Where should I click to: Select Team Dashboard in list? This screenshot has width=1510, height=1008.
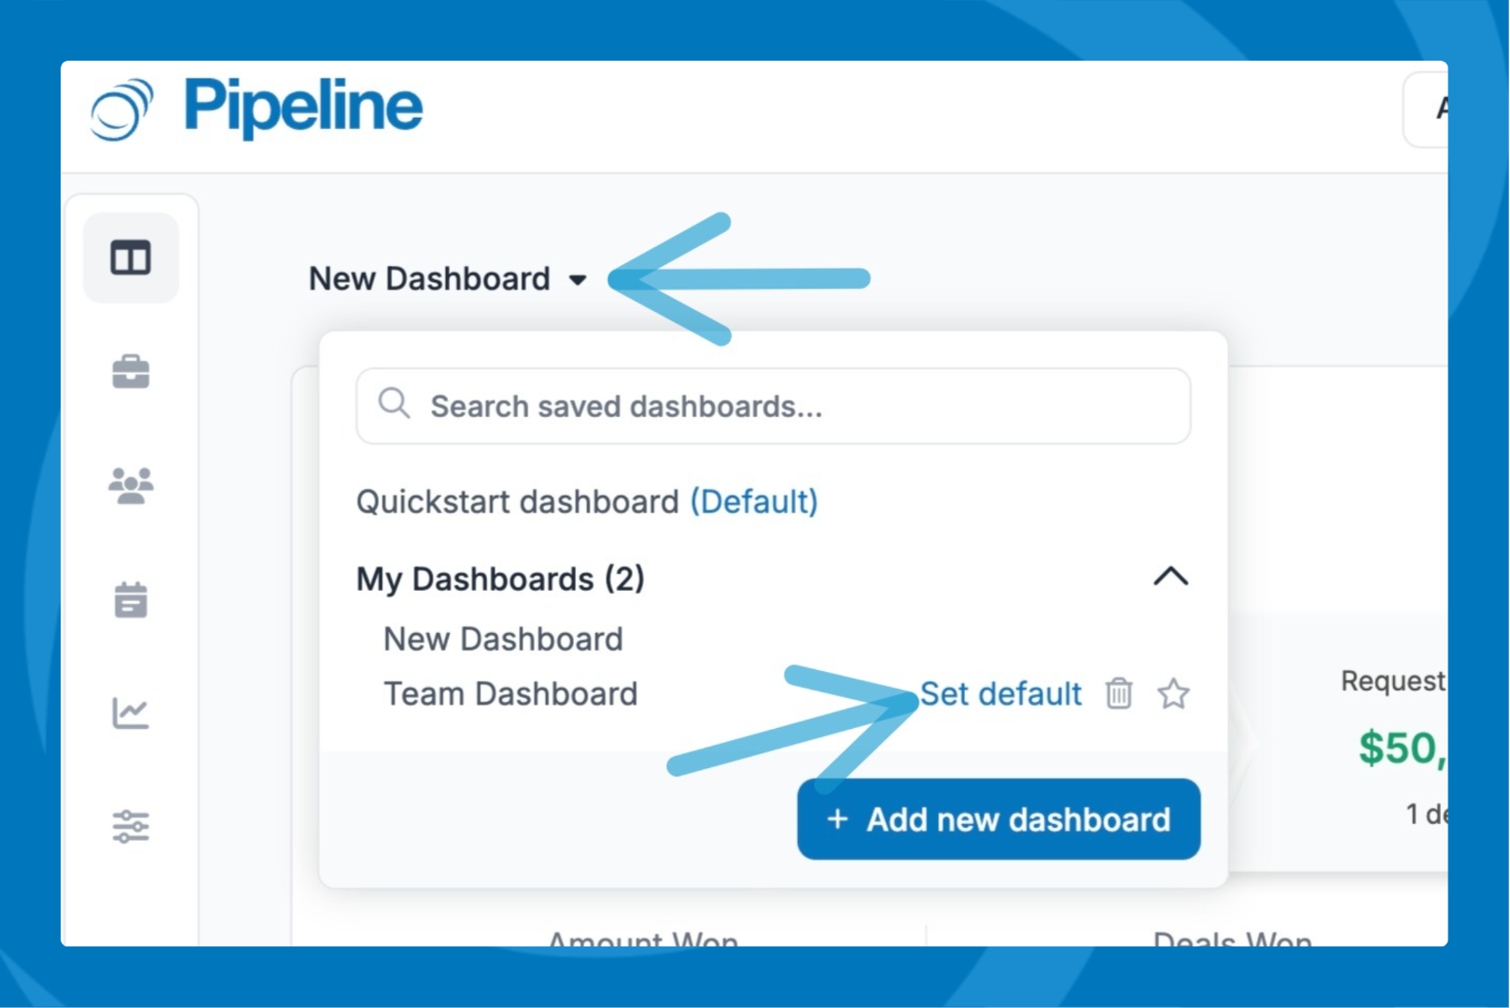(x=510, y=694)
